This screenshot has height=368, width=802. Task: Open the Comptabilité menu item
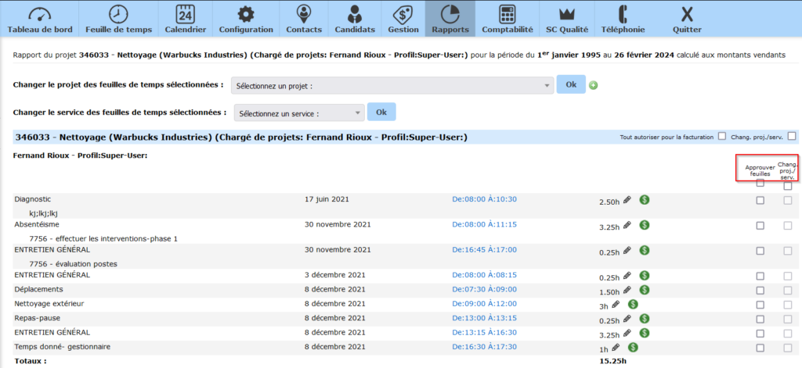(508, 20)
